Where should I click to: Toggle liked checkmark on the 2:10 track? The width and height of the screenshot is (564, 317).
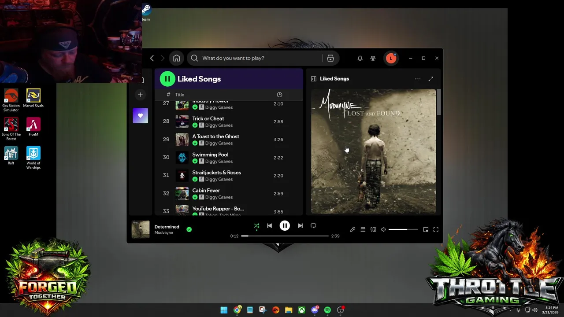[195, 107]
